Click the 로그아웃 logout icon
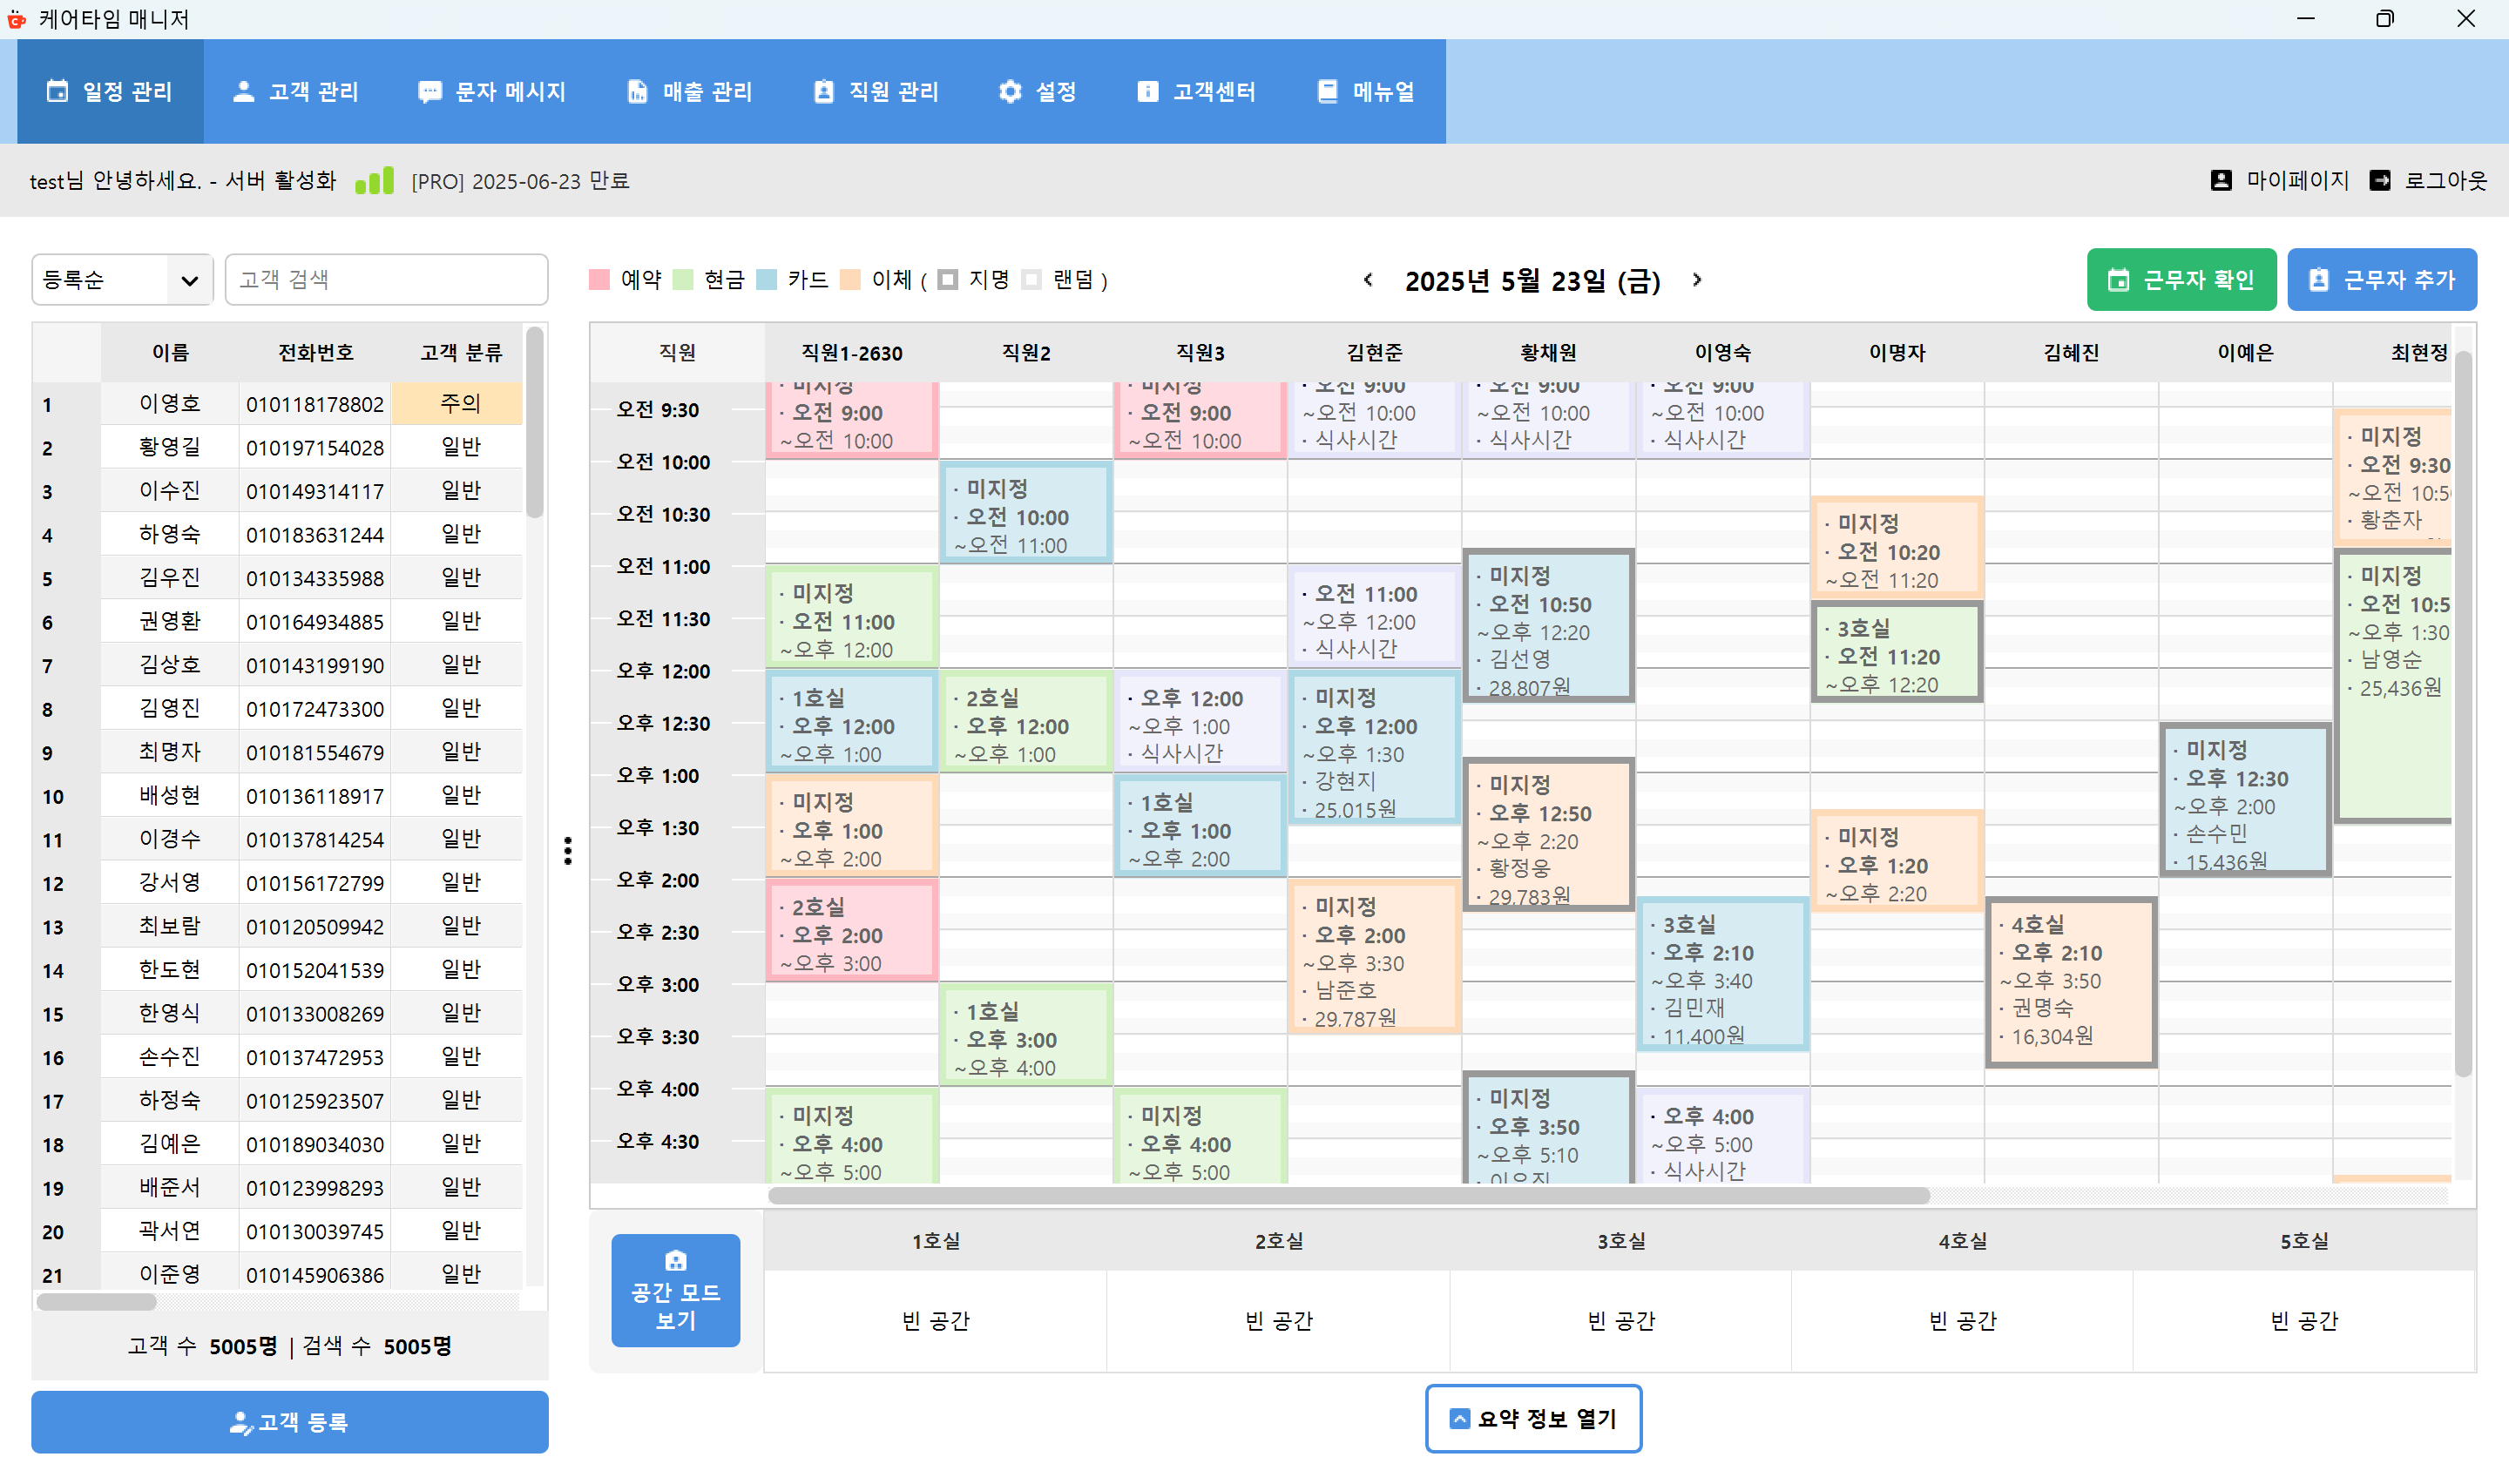The width and height of the screenshot is (2509, 1484). click(x=2383, y=180)
